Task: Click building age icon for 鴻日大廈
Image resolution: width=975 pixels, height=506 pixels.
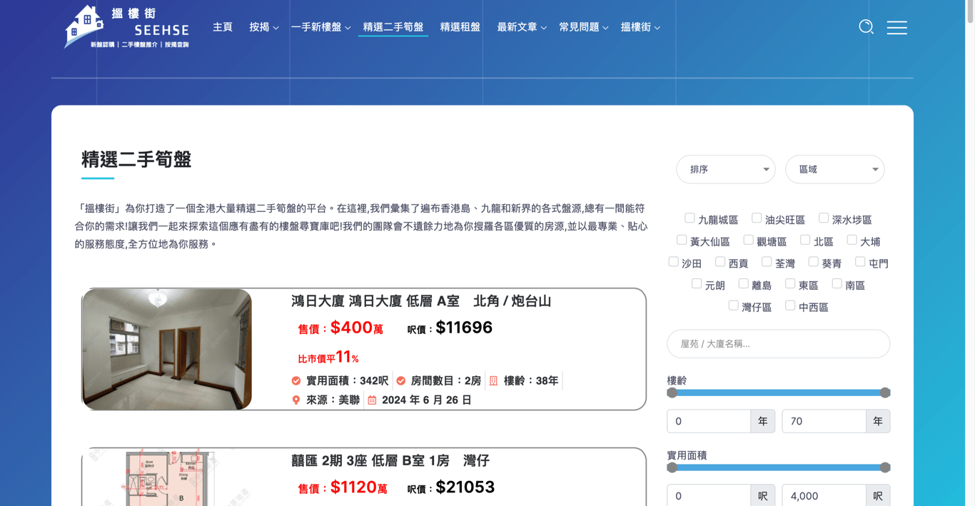Action: tap(493, 381)
